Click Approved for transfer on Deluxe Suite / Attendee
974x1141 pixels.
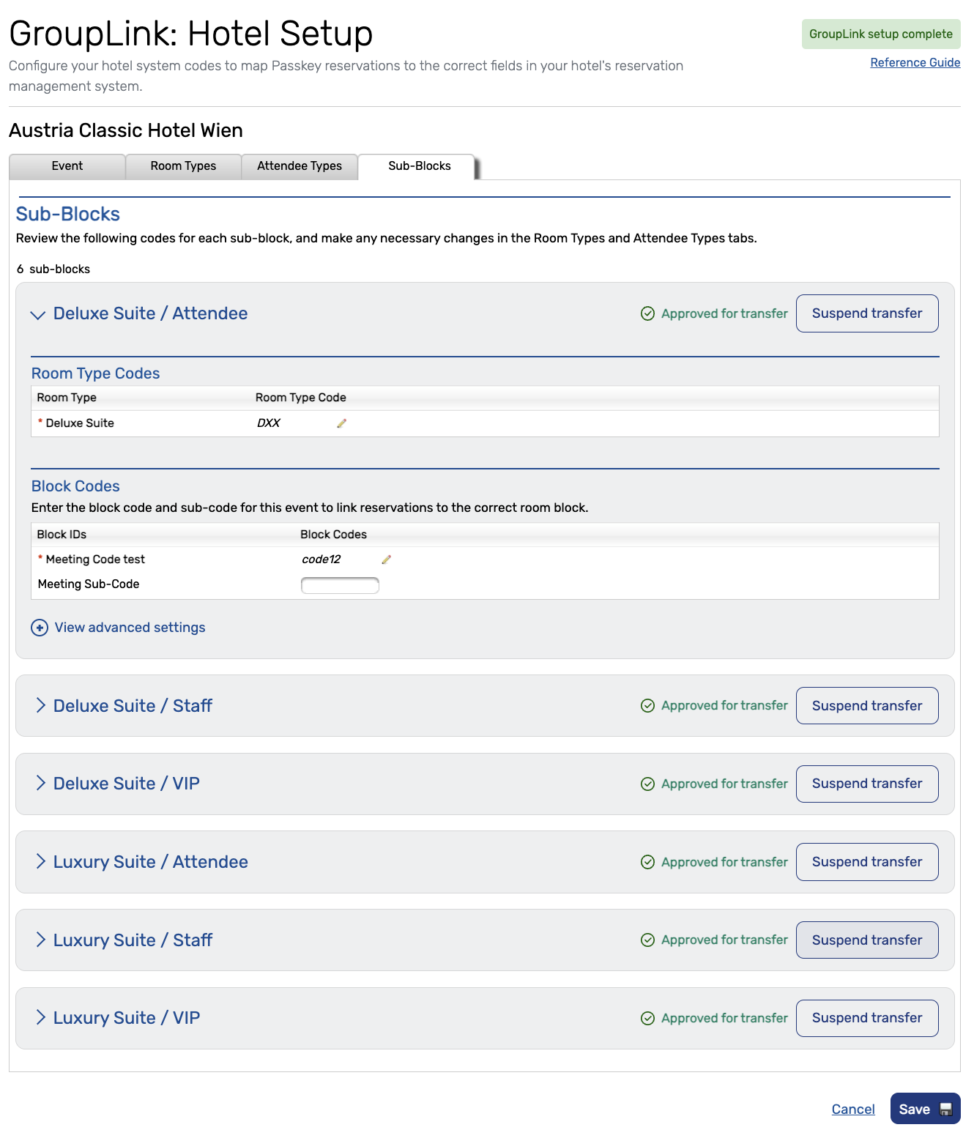coord(724,313)
